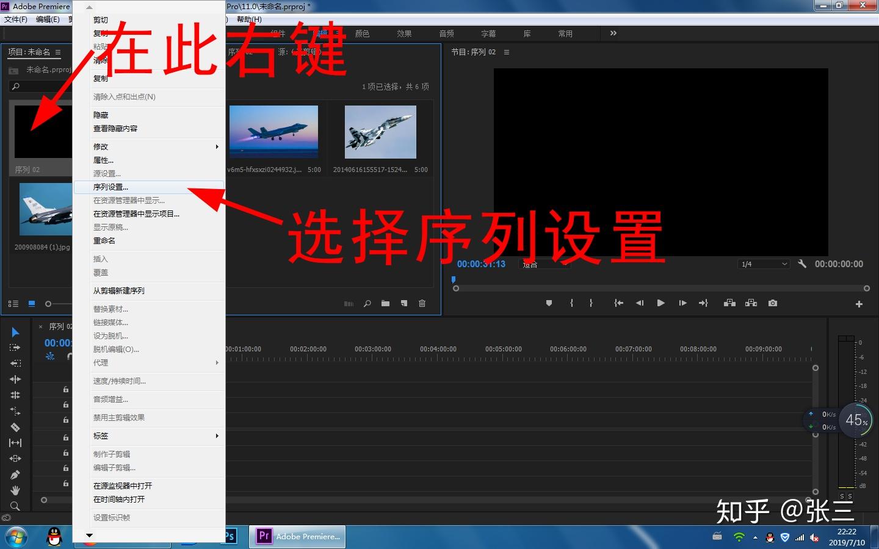Screen dimensions: 879x549
Task: Expand the 代理 submenu arrow
Action: point(217,362)
